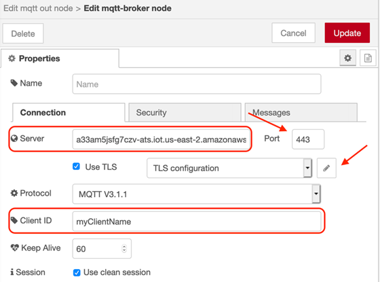Click the Protocol label text
Image resolution: width=380 pixels, height=282 pixels.
point(35,193)
